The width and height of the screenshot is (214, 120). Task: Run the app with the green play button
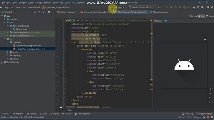coord(158,7)
